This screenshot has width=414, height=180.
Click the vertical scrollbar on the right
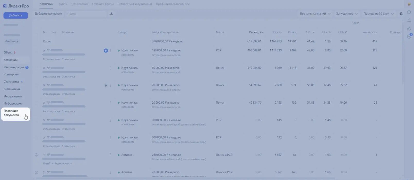[403, 53]
